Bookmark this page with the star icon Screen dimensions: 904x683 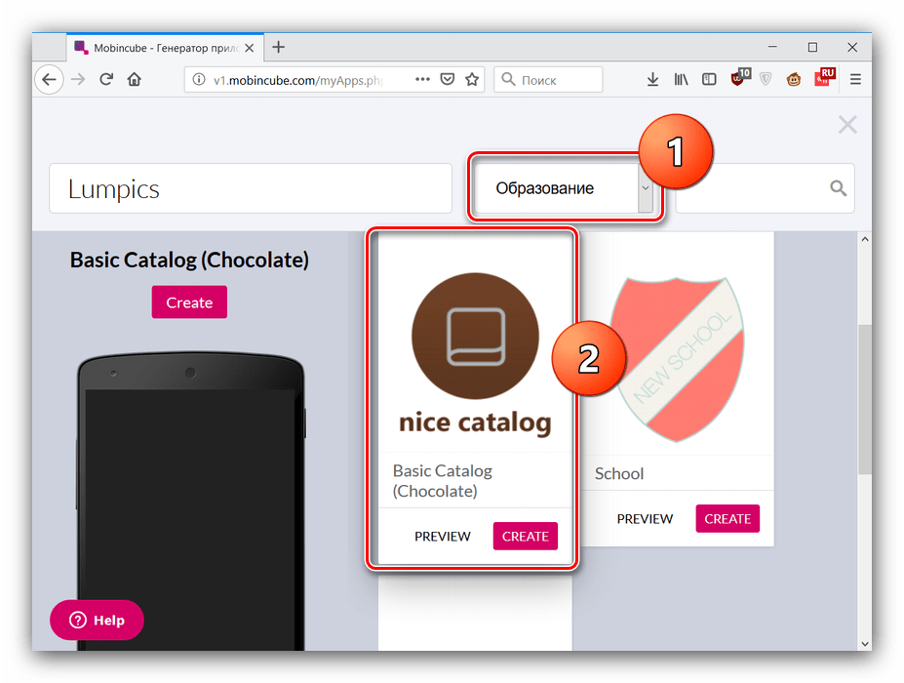click(472, 80)
